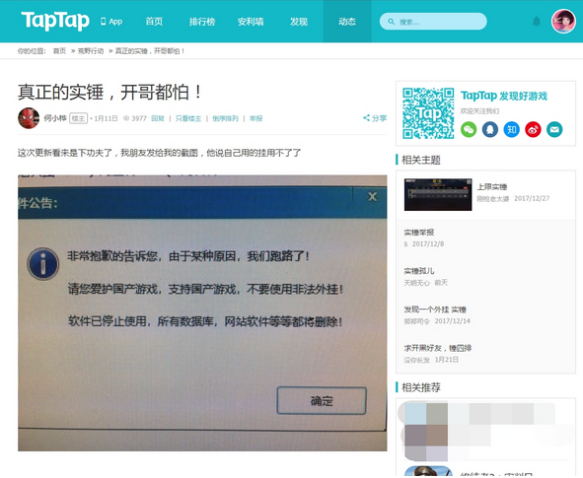Open the 上限实锤 related topic thumbnail

pyautogui.click(x=438, y=194)
